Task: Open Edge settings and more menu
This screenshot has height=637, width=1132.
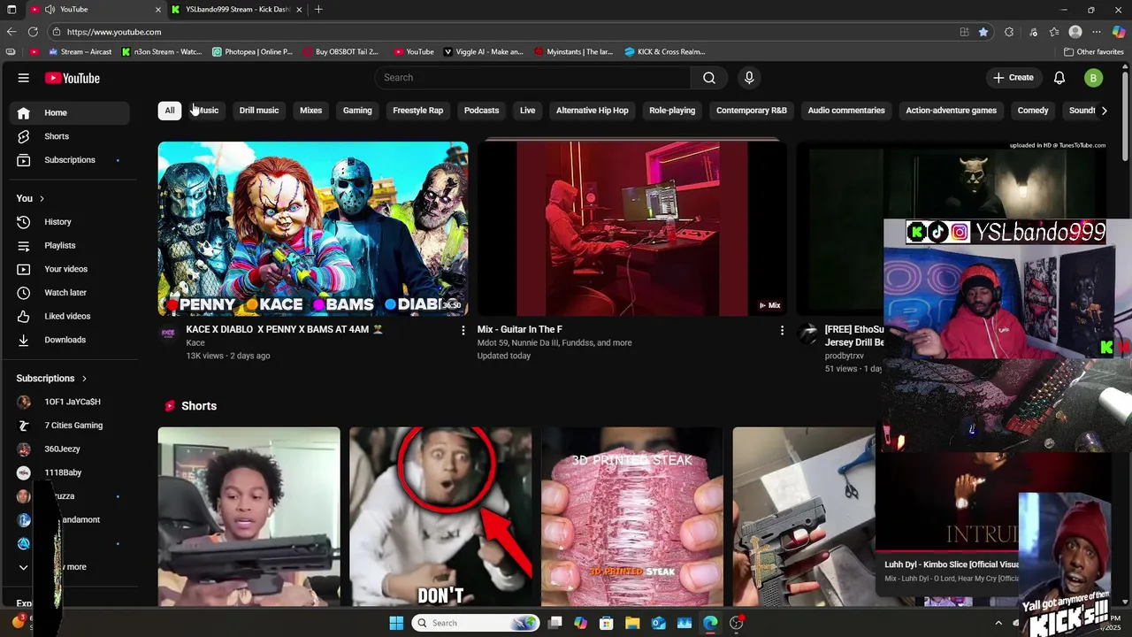Action: click(x=1097, y=32)
